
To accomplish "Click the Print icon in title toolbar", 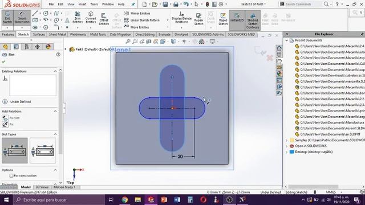I will pyautogui.click(x=176, y=4).
